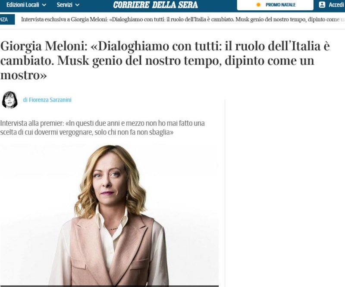Open the Edizioni Locali dropdown menu
The width and height of the screenshot is (345, 287).
point(26,5)
